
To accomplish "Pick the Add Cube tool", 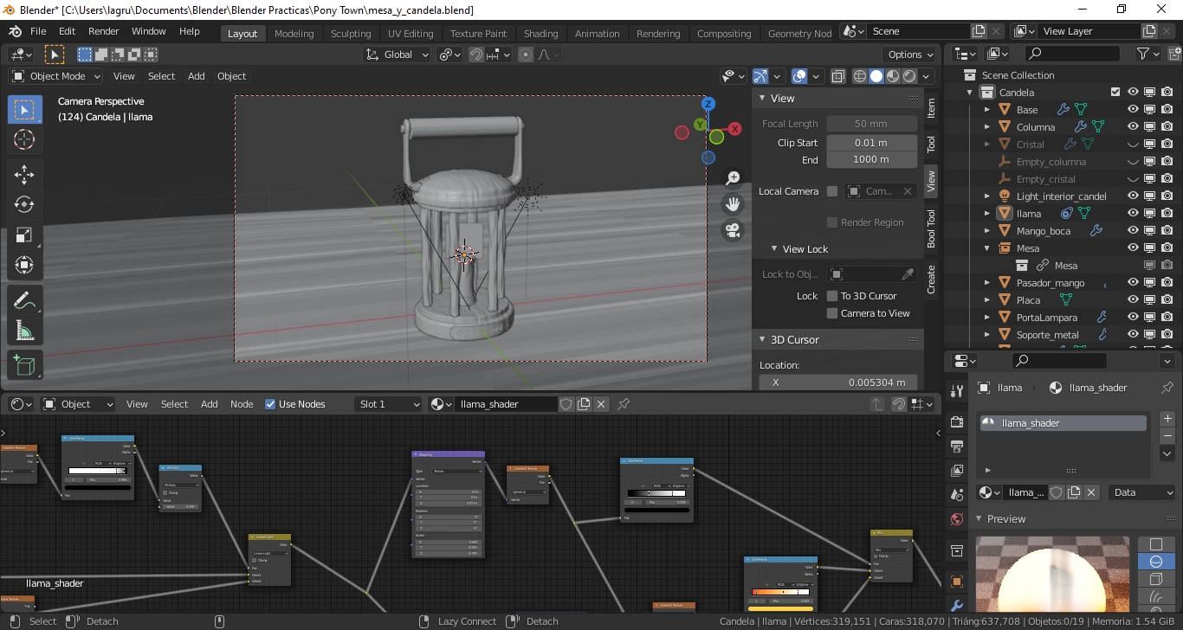I will [24, 366].
